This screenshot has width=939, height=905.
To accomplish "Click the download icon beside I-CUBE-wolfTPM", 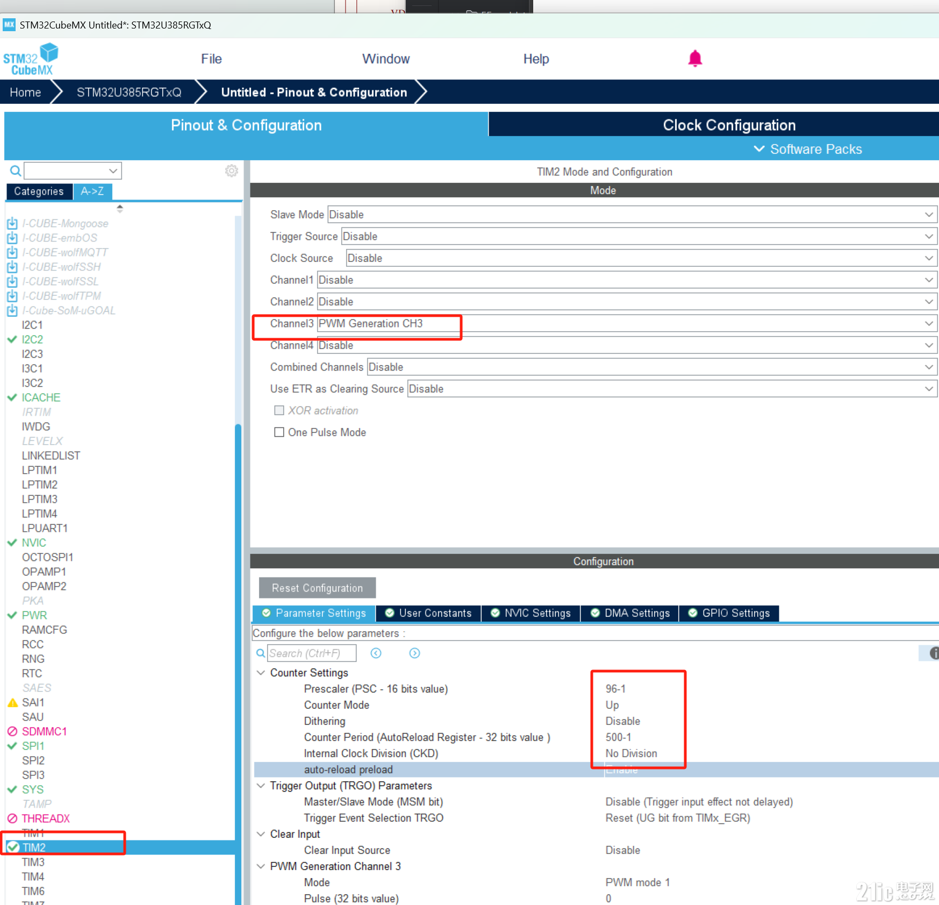I will (12, 296).
